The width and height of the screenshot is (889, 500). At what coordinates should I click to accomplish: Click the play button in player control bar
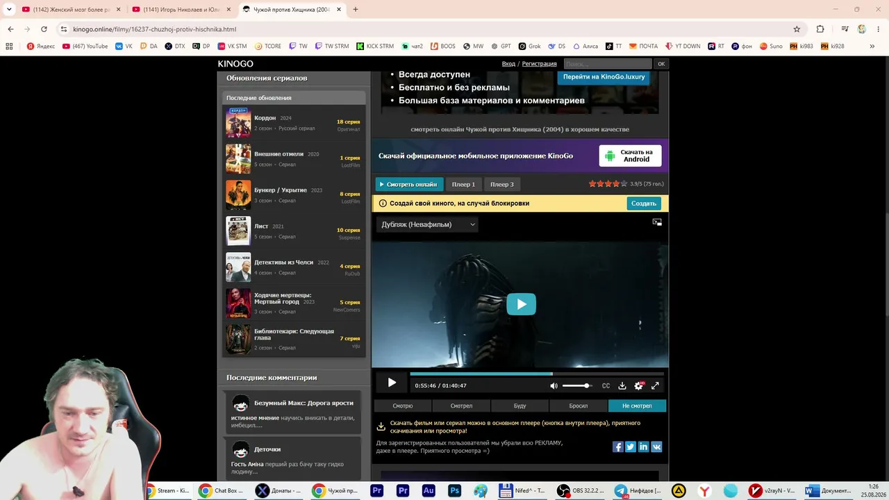point(392,383)
